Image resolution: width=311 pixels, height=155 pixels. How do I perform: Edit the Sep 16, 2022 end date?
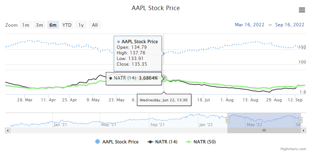(x=290, y=25)
